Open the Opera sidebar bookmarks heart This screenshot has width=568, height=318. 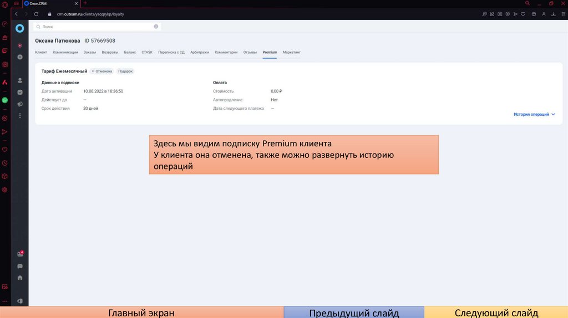pos(4,150)
